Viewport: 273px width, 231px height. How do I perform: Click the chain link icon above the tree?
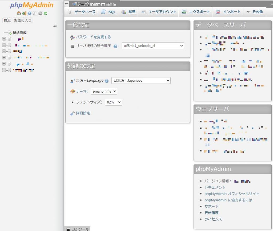(x=55, y=26)
